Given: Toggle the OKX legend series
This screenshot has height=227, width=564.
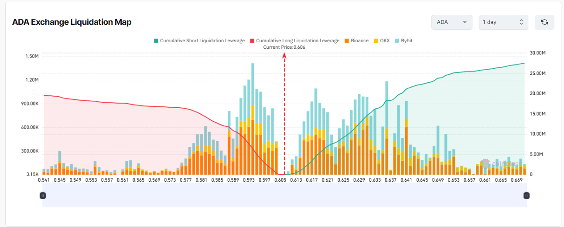Looking at the screenshot, I should tap(382, 41).
